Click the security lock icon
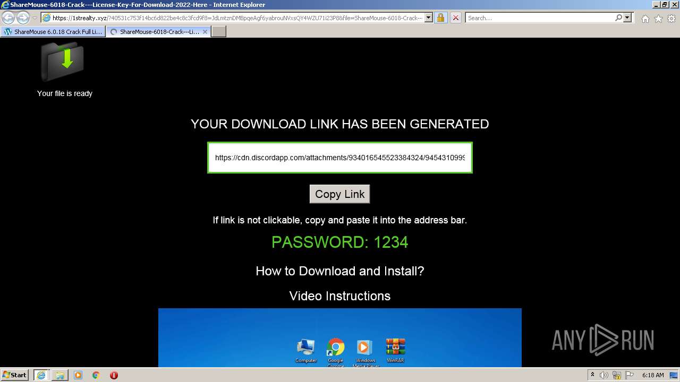 pos(440,18)
